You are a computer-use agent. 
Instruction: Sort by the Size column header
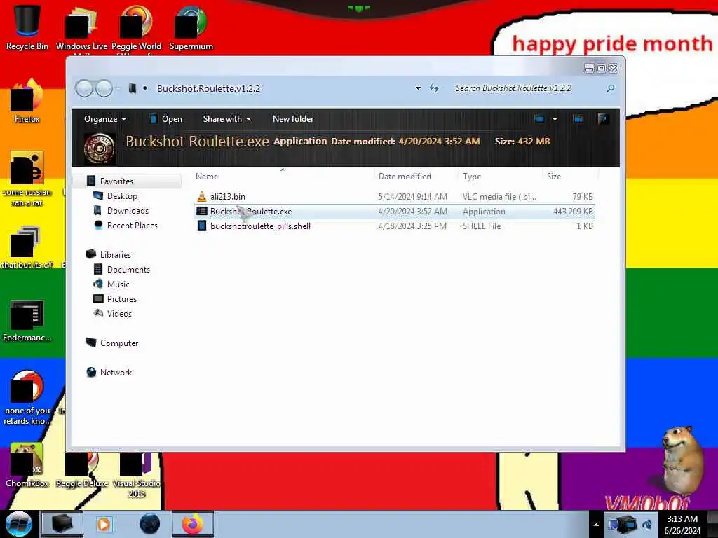click(x=570, y=176)
